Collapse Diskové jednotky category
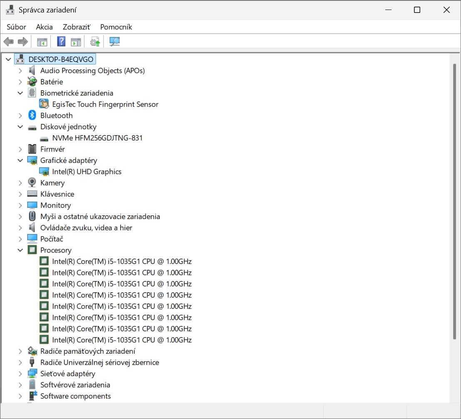This screenshot has width=461, height=419. click(x=20, y=127)
